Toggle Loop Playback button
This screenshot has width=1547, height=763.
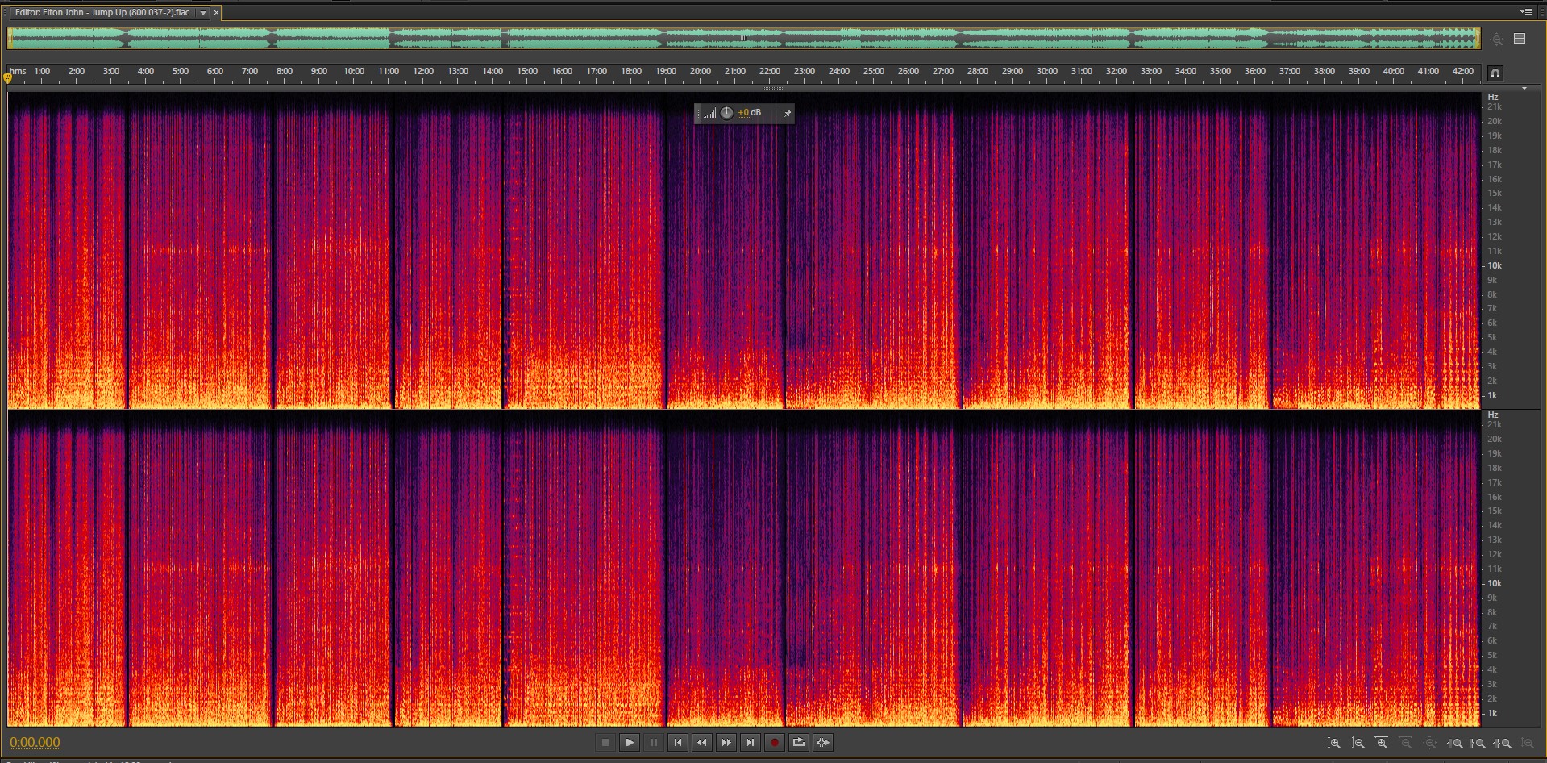(x=799, y=743)
